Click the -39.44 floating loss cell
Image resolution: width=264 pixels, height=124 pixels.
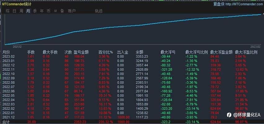pos(166,56)
